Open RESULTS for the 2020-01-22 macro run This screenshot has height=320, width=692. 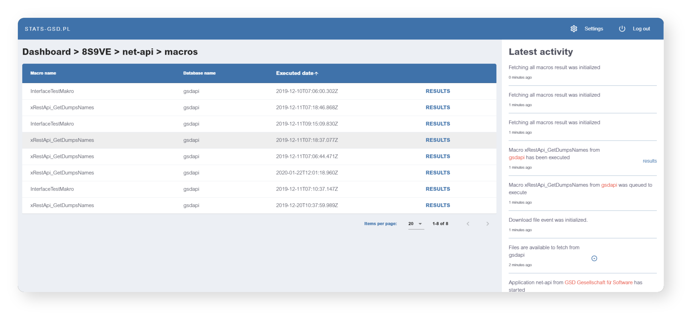(437, 173)
